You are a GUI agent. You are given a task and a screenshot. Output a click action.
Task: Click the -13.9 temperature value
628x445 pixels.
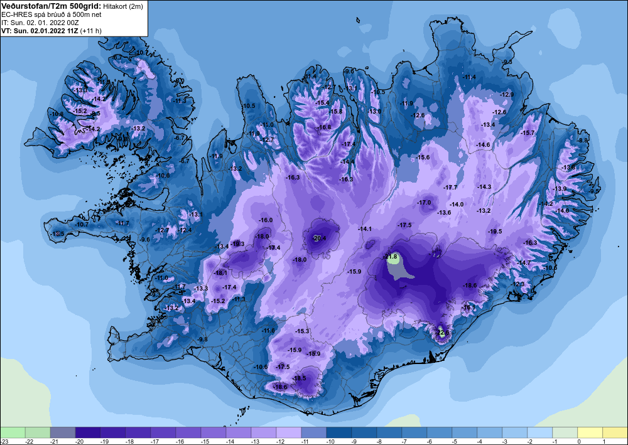(x=560, y=189)
